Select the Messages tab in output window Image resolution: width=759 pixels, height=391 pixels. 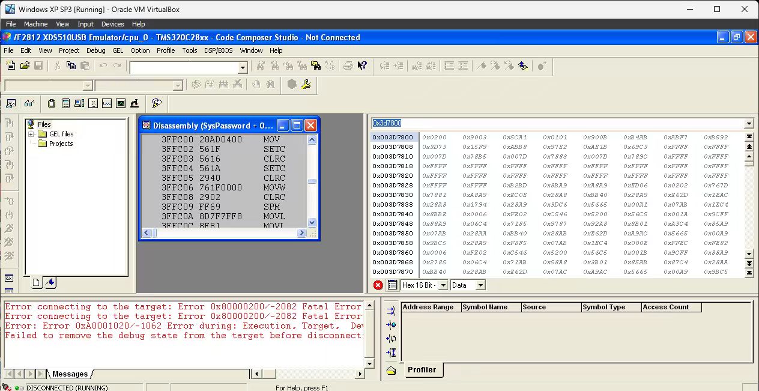70,374
